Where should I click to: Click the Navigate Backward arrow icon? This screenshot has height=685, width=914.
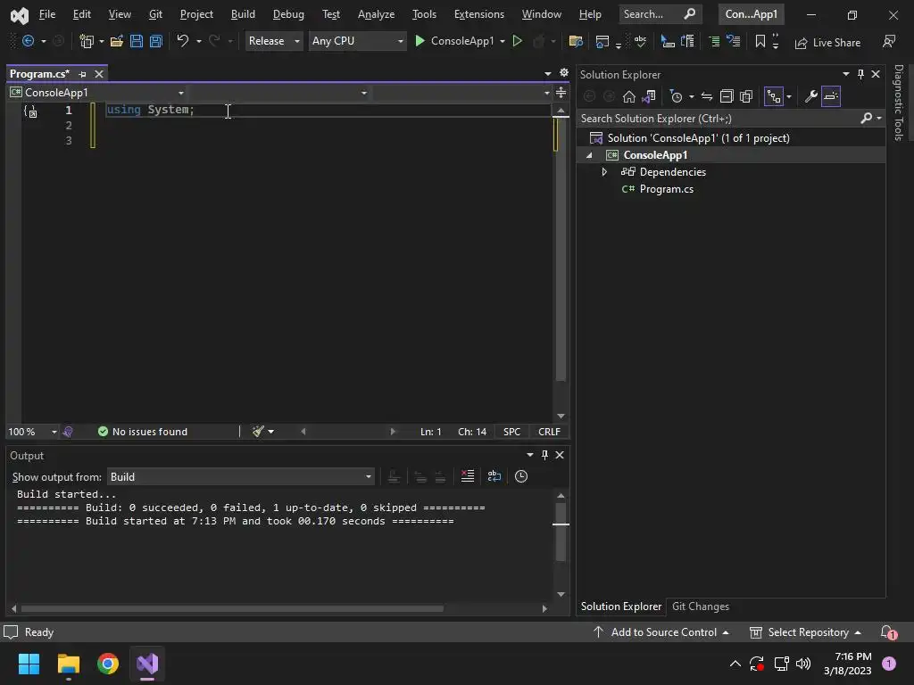point(28,41)
